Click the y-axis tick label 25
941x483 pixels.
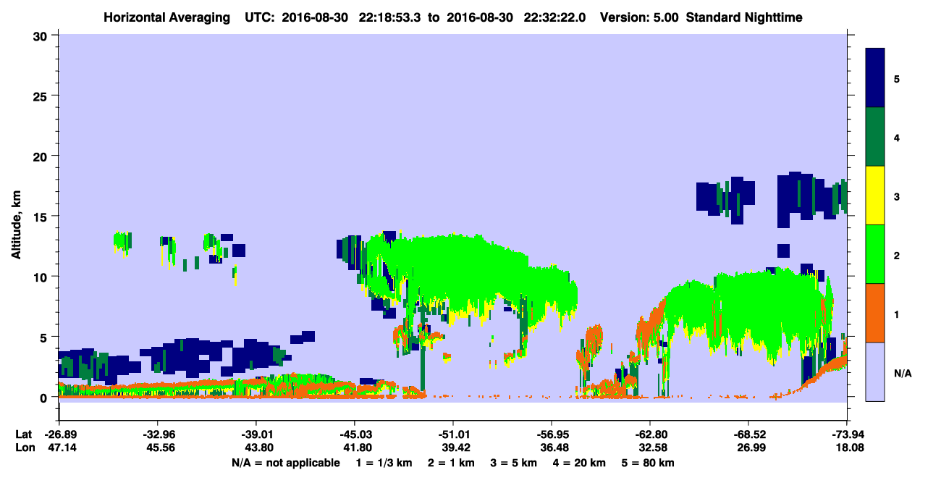pos(42,96)
